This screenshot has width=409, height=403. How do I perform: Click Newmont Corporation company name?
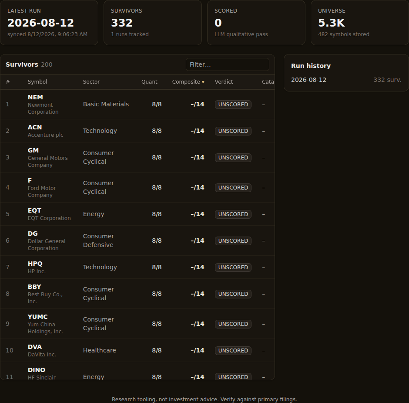click(x=43, y=108)
